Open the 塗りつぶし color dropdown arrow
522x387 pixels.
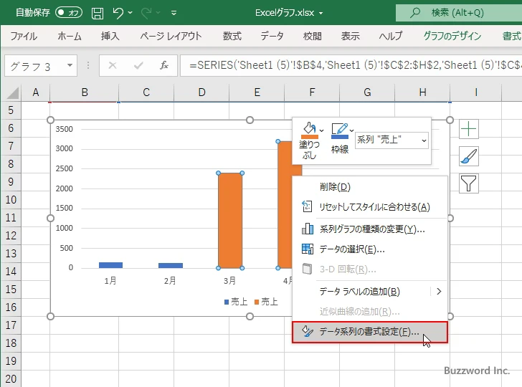[x=321, y=130]
